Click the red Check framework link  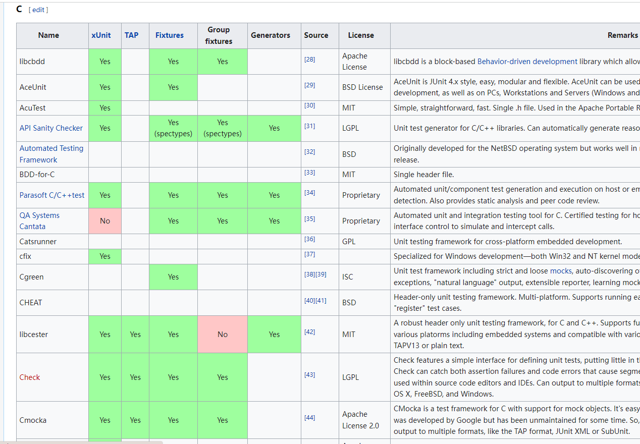click(30, 377)
